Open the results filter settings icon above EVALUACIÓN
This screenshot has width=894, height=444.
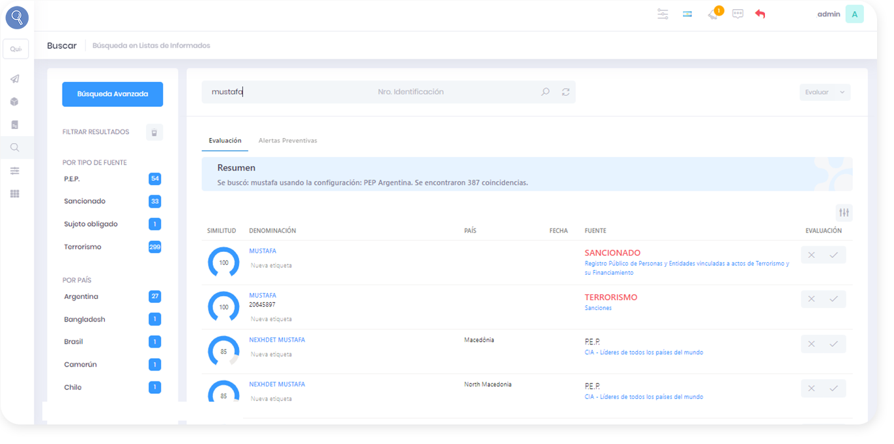point(844,212)
